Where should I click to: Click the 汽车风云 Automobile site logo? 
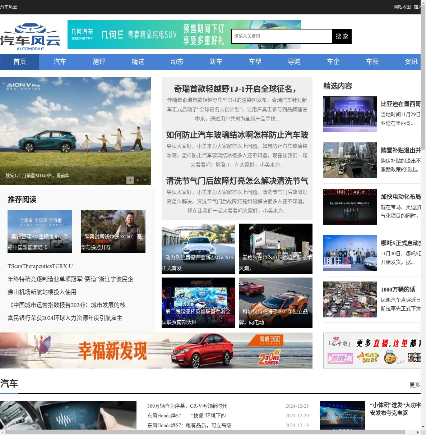tap(30, 36)
